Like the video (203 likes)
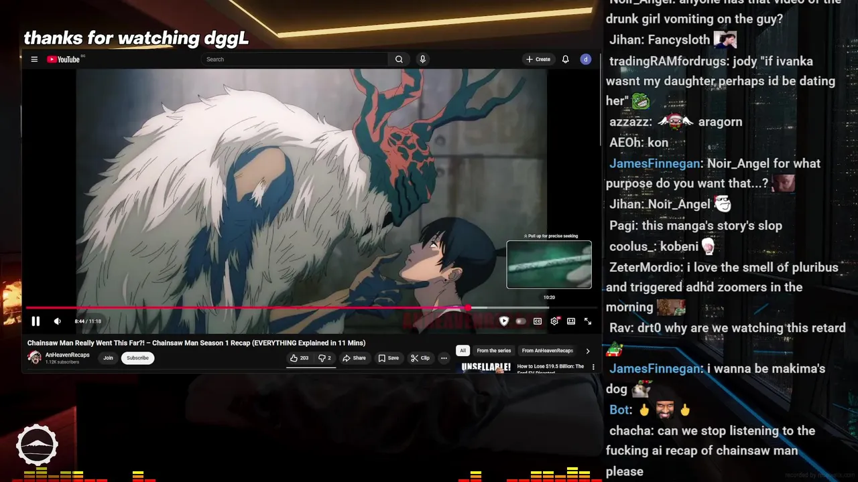 pos(299,358)
